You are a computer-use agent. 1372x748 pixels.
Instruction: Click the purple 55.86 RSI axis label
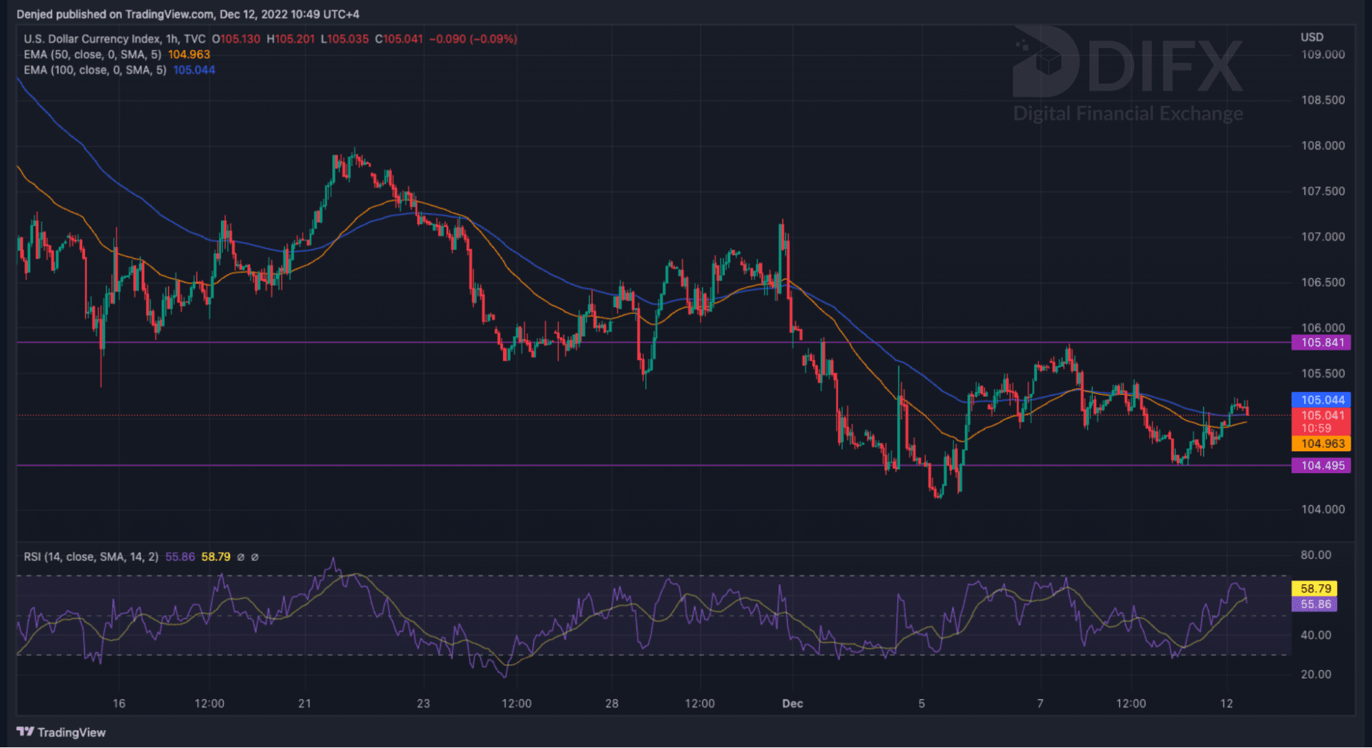pyautogui.click(x=1314, y=604)
